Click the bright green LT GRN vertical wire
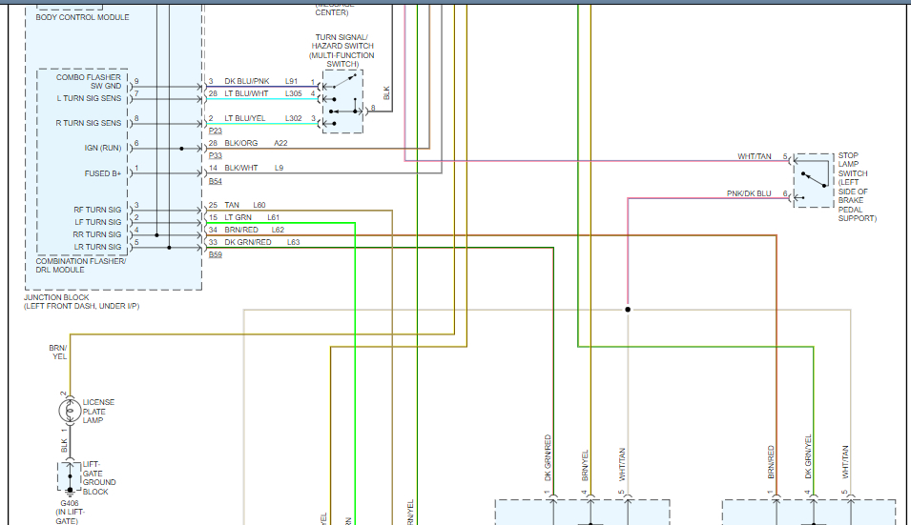Image resolution: width=911 pixels, height=525 pixels. tap(355, 381)
